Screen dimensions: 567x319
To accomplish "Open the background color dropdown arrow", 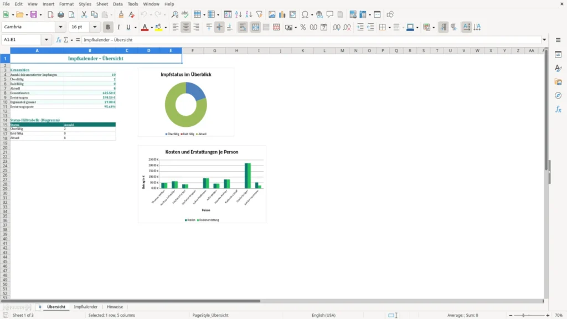I will [166, 28].
